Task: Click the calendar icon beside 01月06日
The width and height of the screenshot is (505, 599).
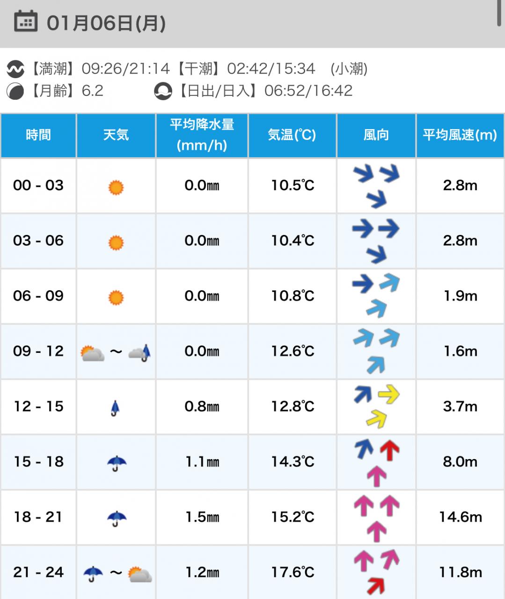Action: [x=25, y=22]
